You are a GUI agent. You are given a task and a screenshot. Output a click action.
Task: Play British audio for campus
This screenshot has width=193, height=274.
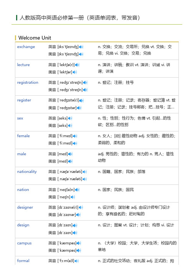click(79, 243)
